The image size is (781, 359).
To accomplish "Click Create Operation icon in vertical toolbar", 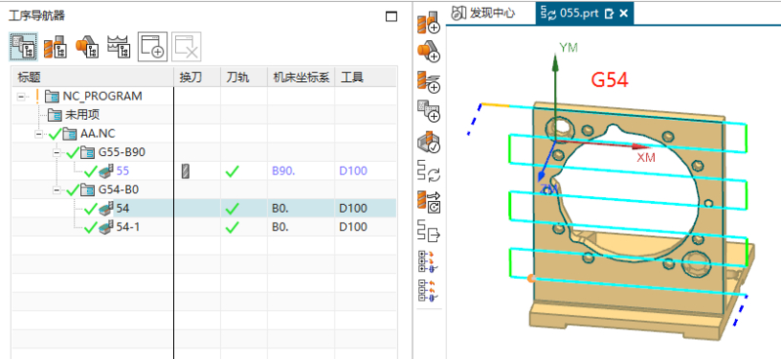I will pos(429,81).
